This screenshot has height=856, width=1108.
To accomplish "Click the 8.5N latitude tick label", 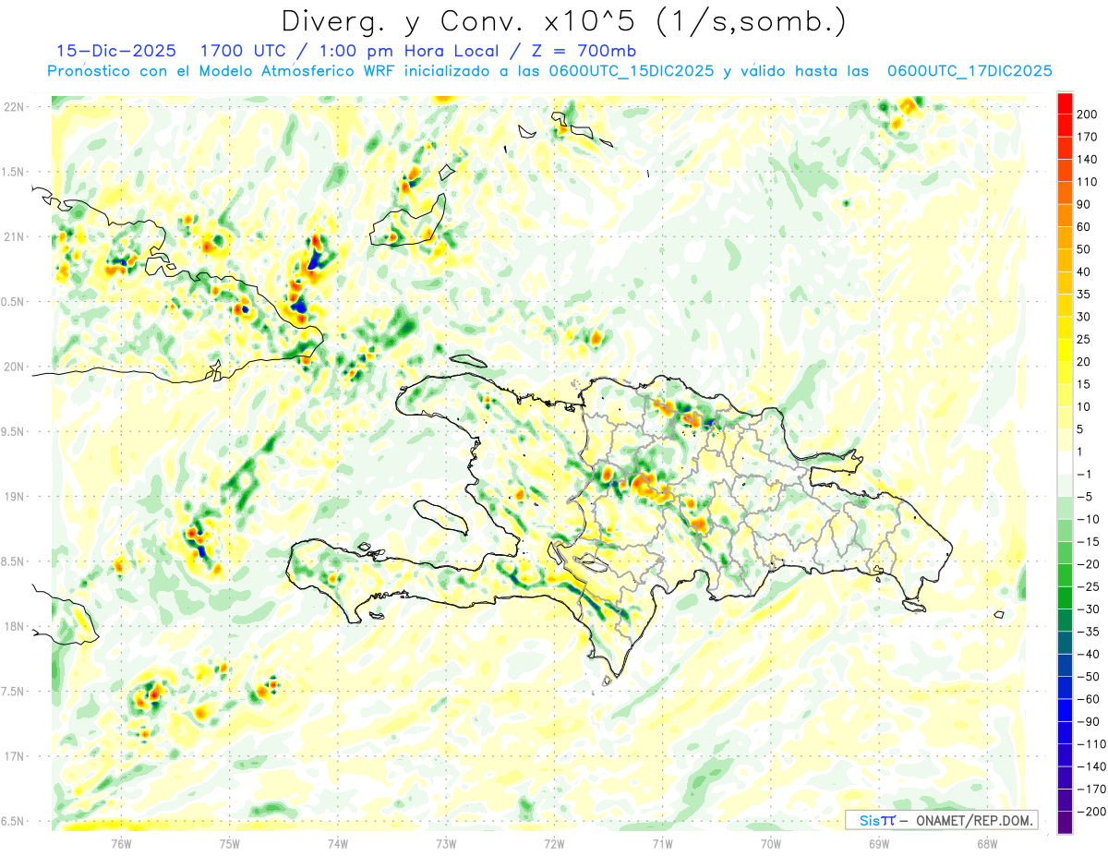I will click(14, 562).
